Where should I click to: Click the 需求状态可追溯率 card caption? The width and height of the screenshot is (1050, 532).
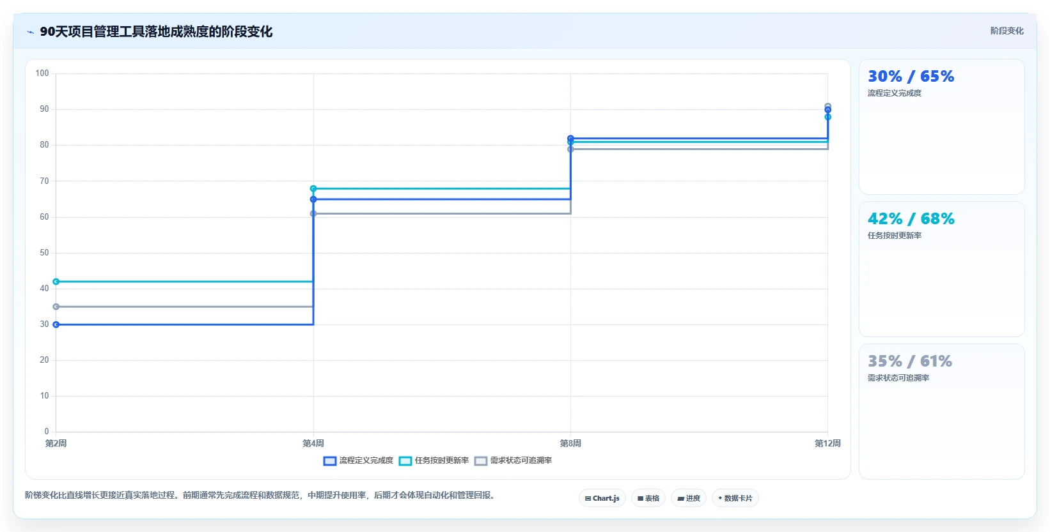point(898,378)
